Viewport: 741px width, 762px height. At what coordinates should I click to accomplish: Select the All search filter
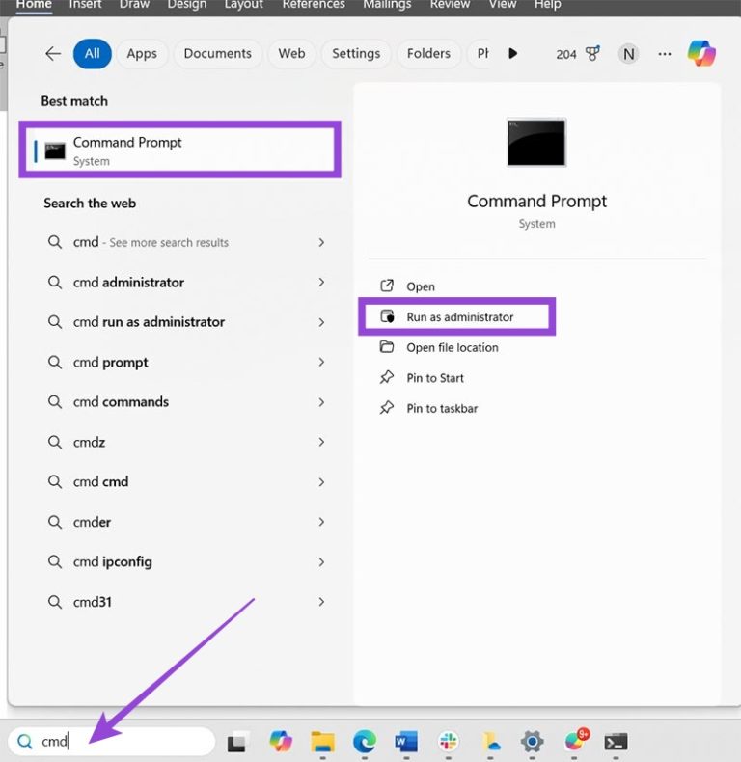tap(93, 53)
